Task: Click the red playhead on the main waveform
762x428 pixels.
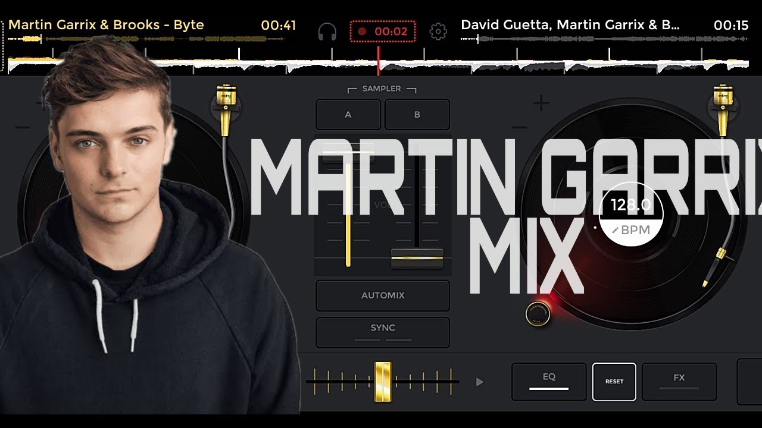Action: pos(378,61)
